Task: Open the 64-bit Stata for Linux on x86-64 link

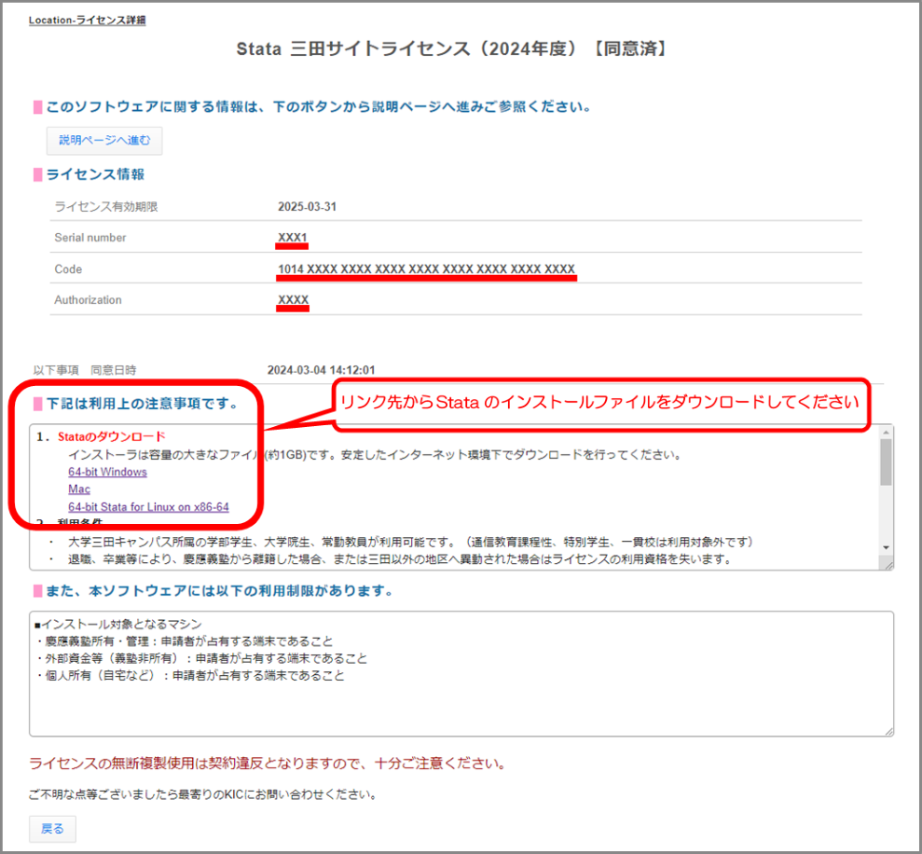Action: (149, 507)
